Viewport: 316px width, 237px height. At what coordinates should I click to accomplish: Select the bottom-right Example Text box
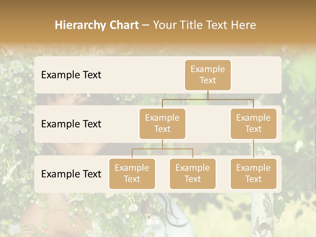(x=253, y=174)
